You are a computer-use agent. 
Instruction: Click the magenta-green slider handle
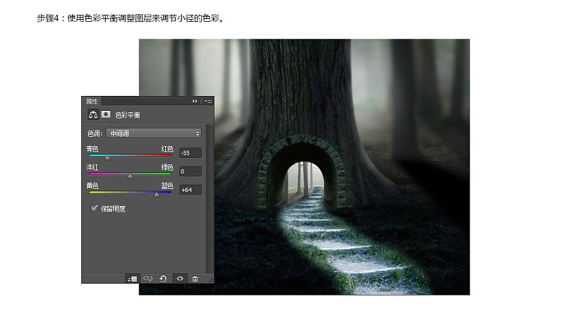(x=130, y=176)
